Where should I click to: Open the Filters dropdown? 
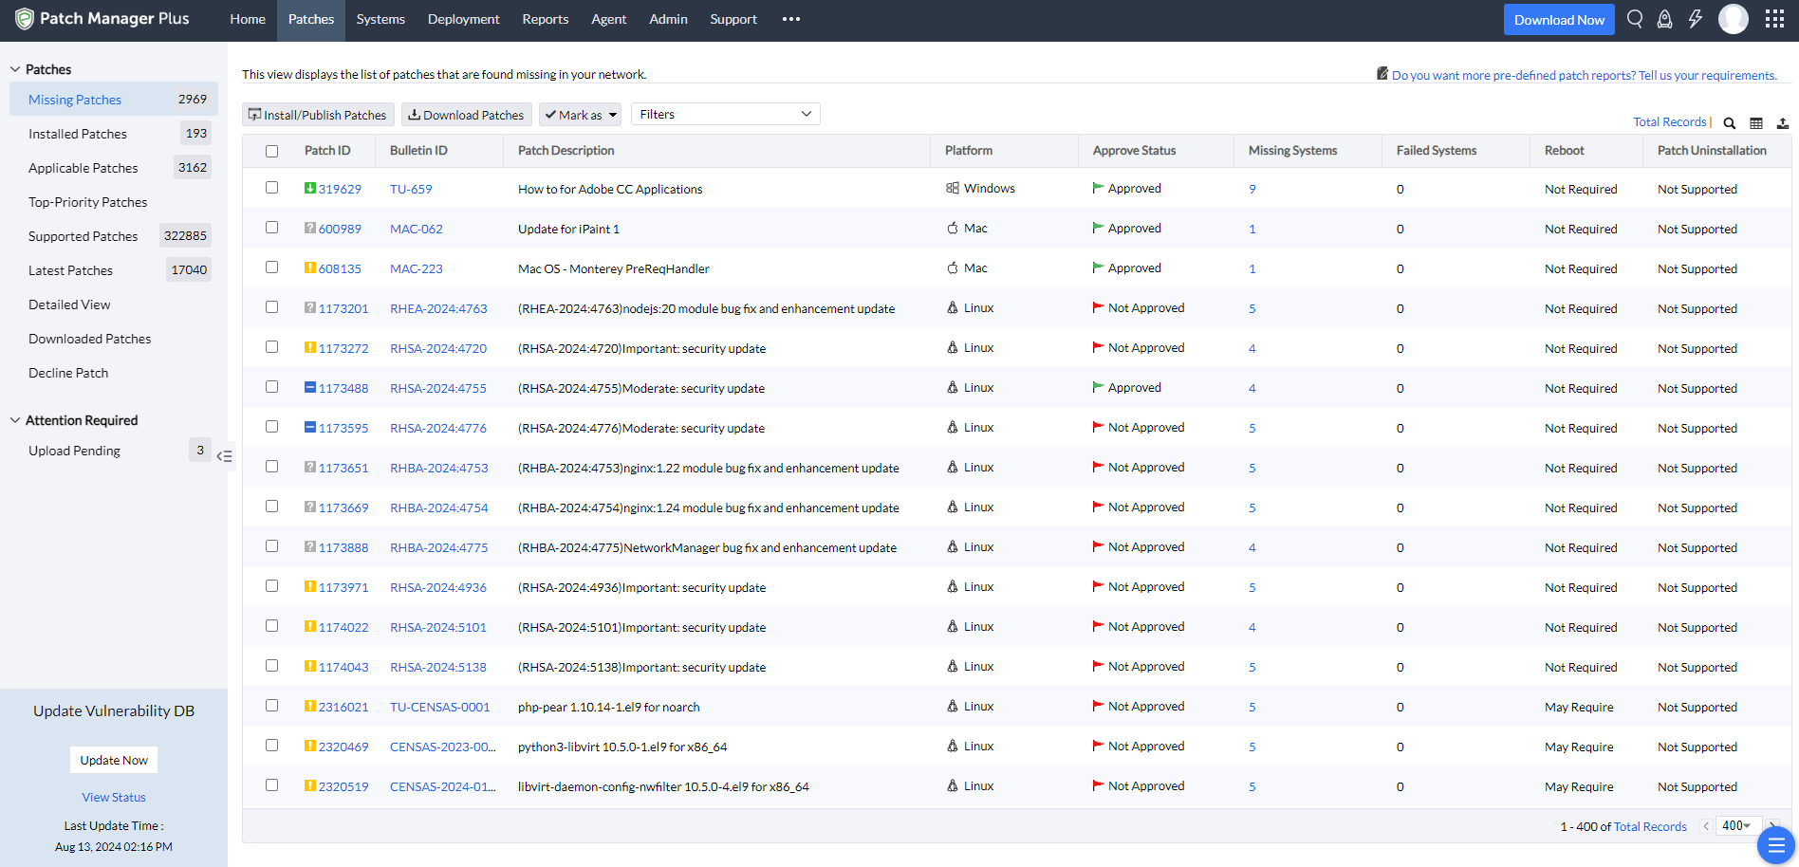coord(725,114)
